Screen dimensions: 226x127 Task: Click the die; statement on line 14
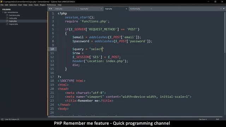click(x=76, y=65)
